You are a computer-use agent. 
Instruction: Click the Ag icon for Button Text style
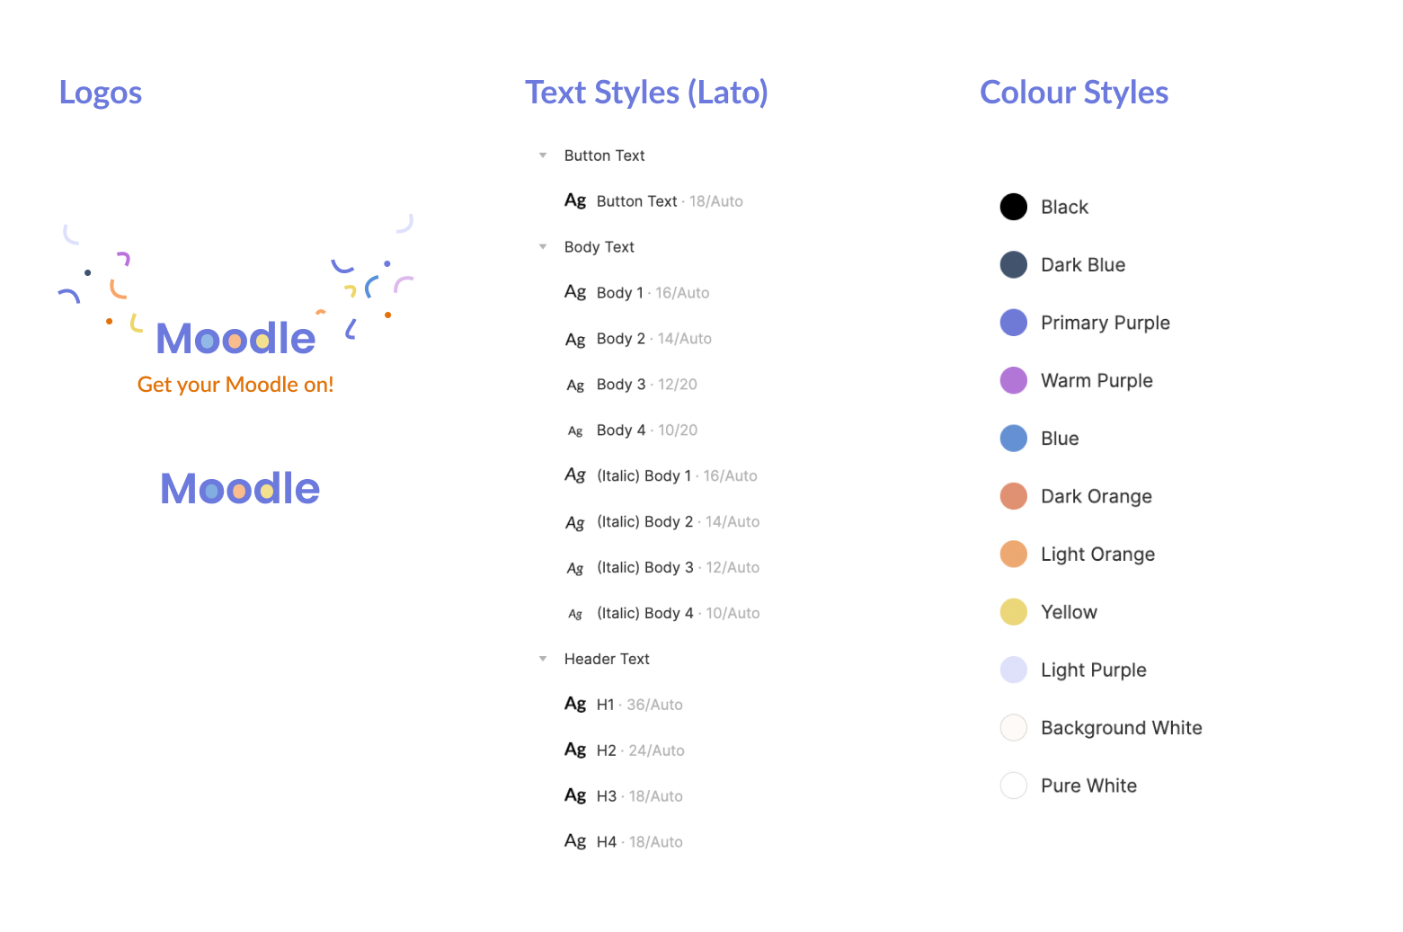pyautogui.click(x=575, y=200)
